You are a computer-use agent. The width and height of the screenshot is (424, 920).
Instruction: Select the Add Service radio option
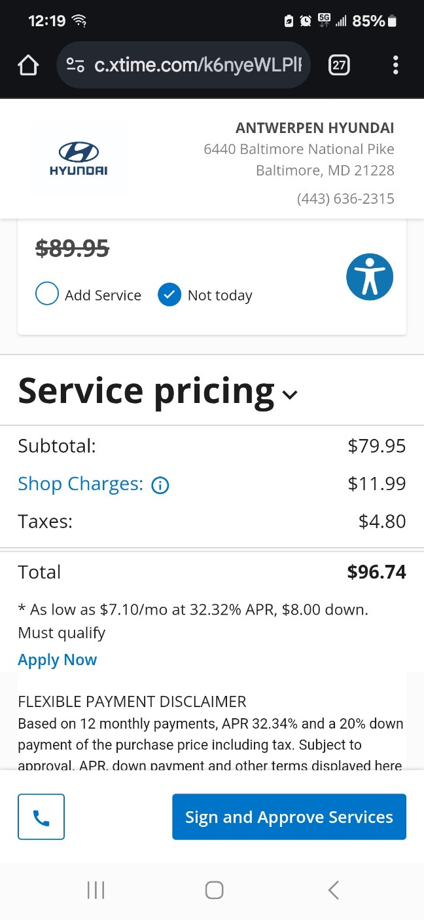point(47,295)
